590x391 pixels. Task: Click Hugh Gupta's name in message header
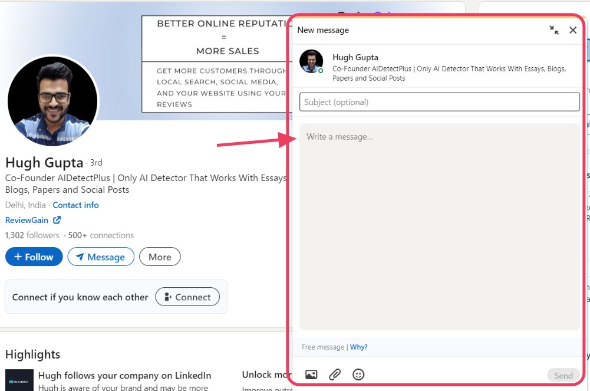coord(355,57)
